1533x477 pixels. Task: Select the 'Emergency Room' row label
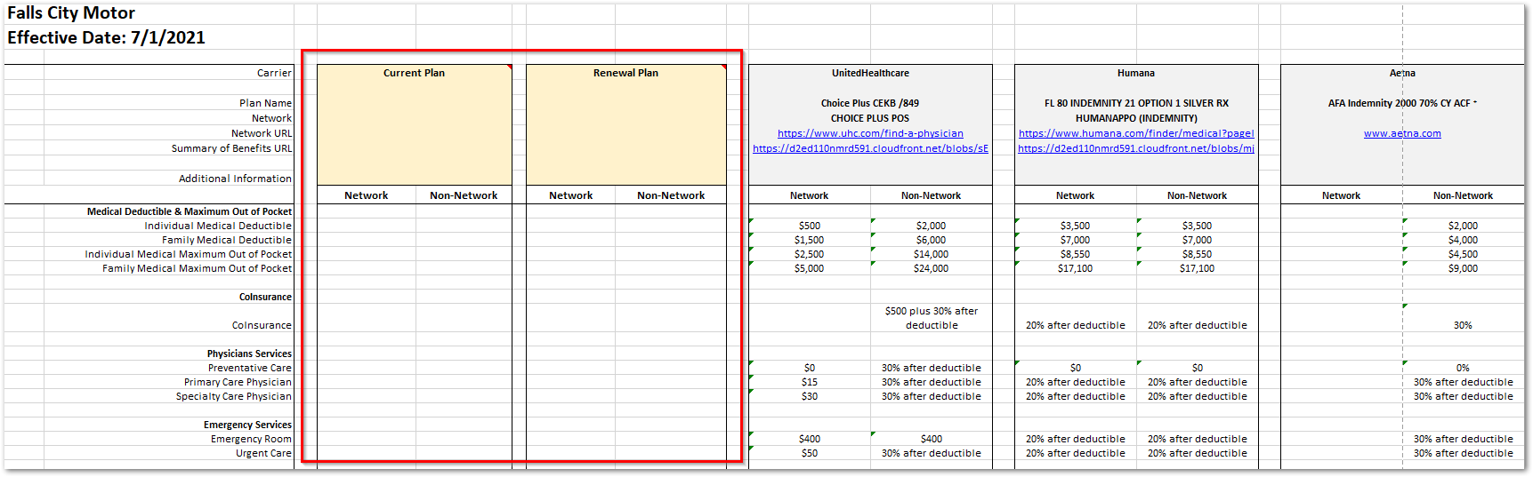pyautogui.click(x=251, y=439)
